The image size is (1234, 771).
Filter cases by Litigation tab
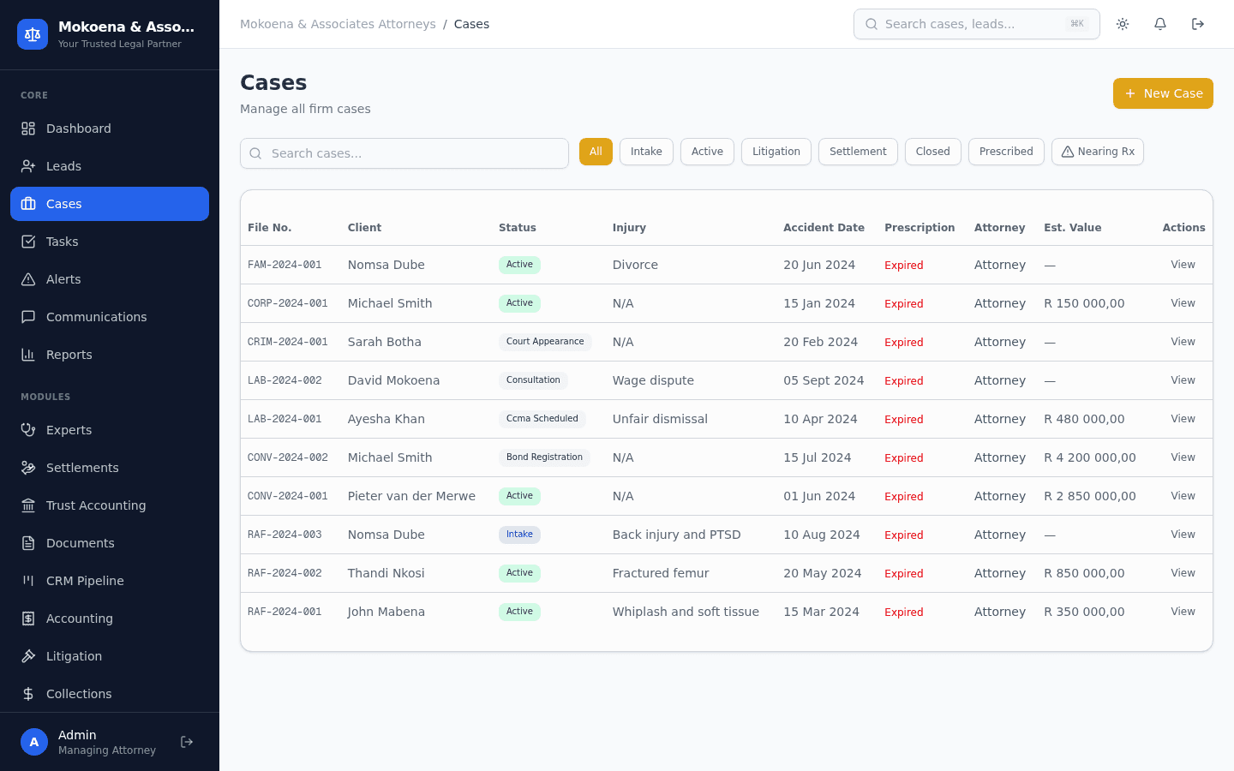pos(776,152)
